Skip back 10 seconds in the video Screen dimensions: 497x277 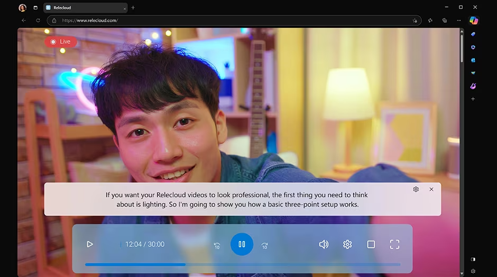(x=217, y=245)
